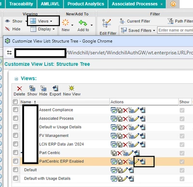Screen dimensions: 193x187
Task: Click the pencil edit icon for Part Centric
Action: 131,153
